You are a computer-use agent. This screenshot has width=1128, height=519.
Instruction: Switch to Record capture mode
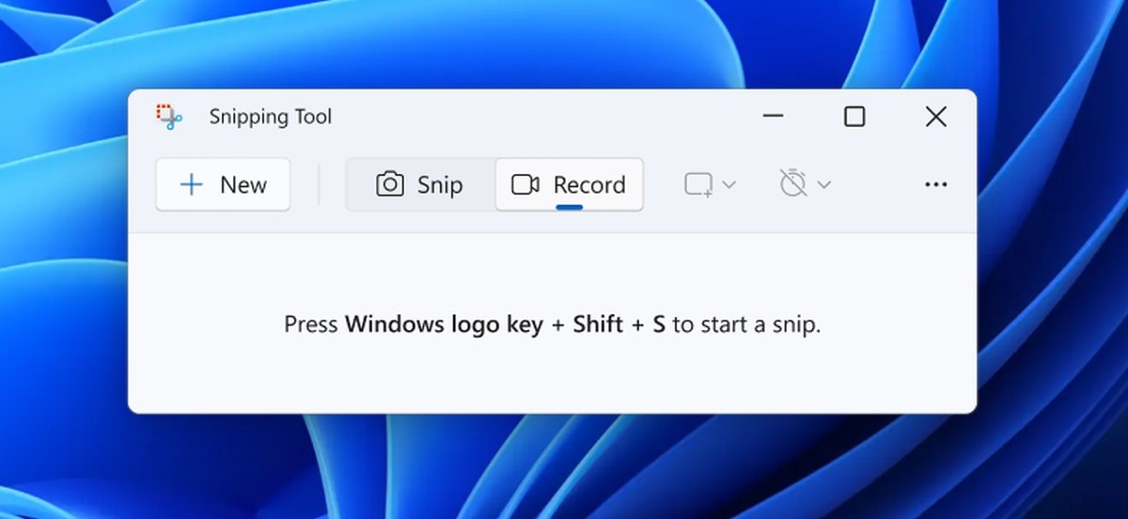coord(570,185)
